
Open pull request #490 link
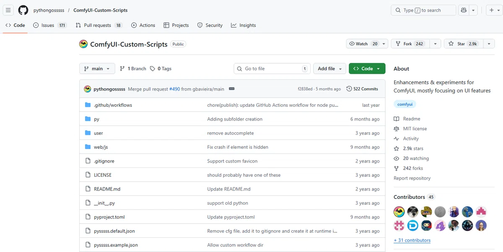tap(174, 89)
